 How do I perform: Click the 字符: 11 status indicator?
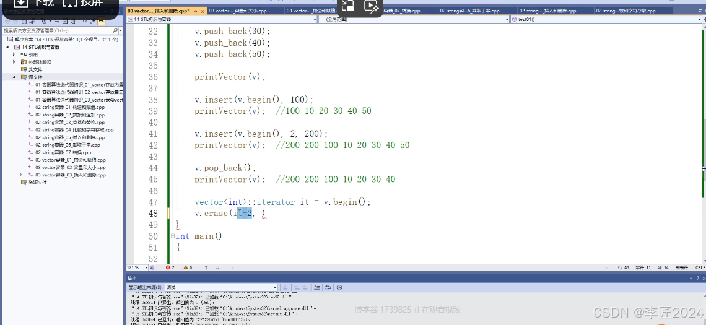[x=644, y=267]
